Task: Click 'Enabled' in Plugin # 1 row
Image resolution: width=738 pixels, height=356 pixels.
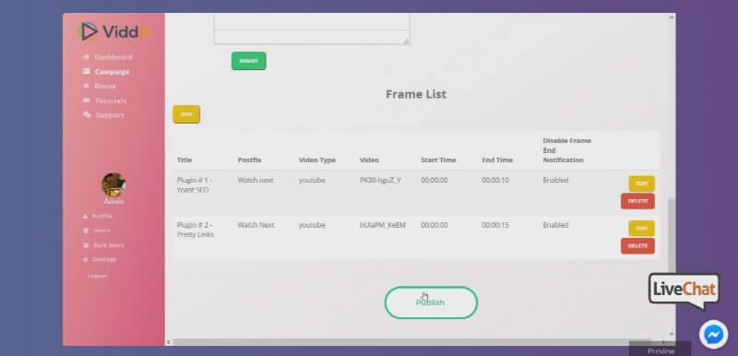Action: (555, 180)
